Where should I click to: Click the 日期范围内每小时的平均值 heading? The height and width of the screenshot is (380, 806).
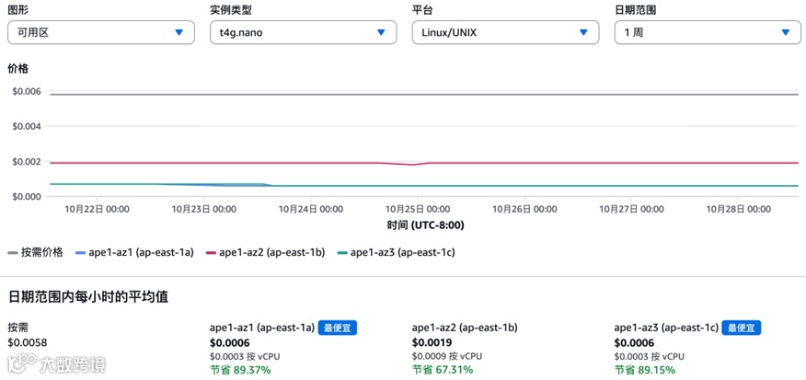click(x=88, y=297)
